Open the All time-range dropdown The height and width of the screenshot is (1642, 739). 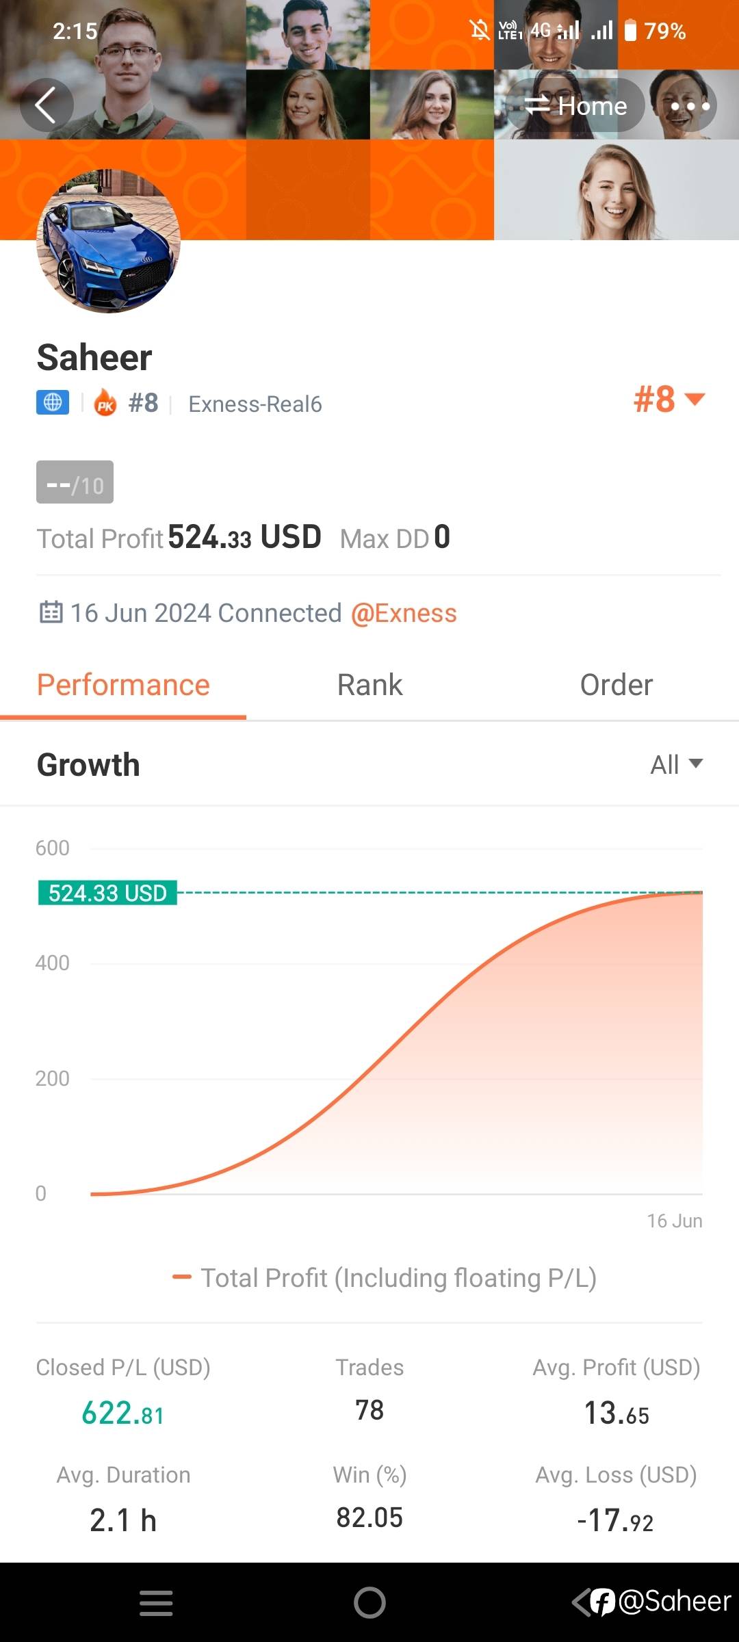tap(676, 765)
